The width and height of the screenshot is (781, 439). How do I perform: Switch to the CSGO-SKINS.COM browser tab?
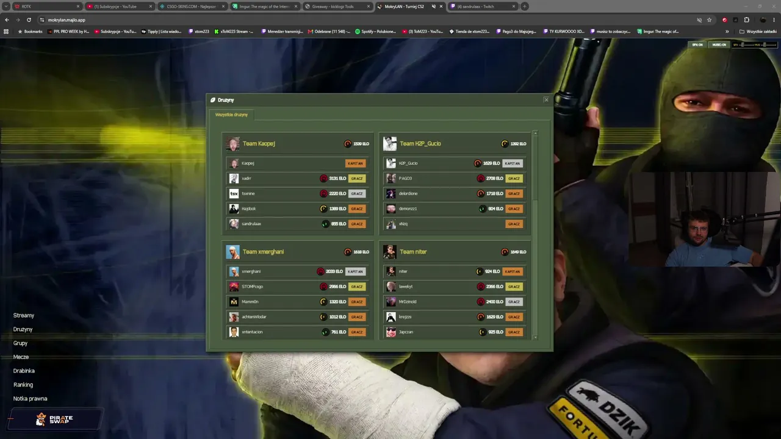(x=192, y=6)
